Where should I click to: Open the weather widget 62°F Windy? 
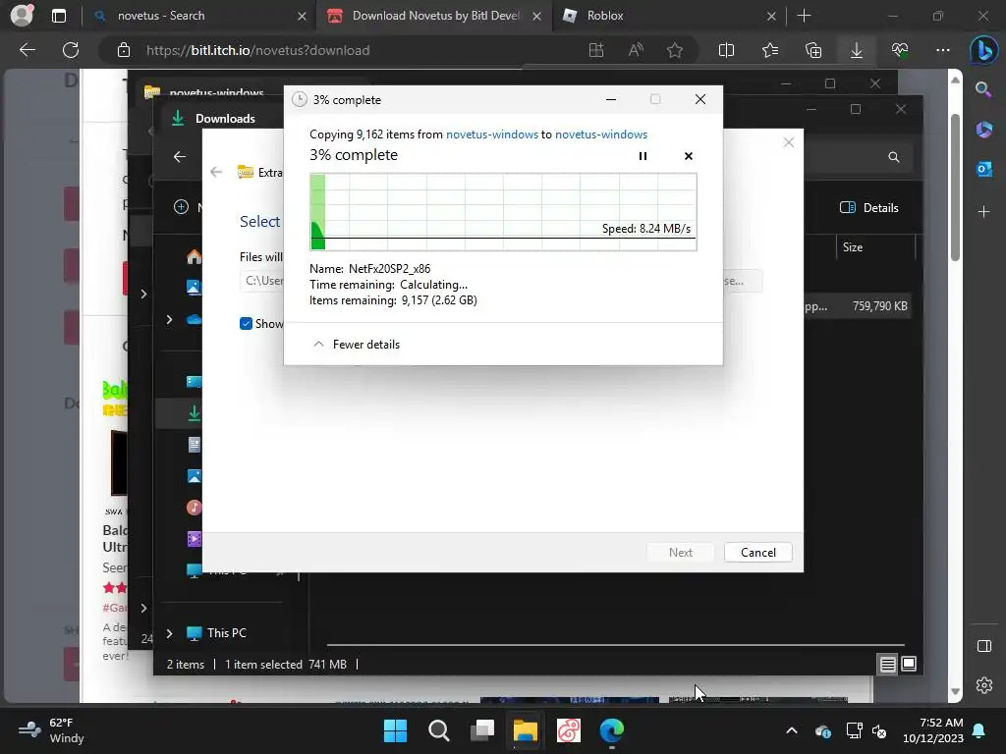tap(51, 730)
